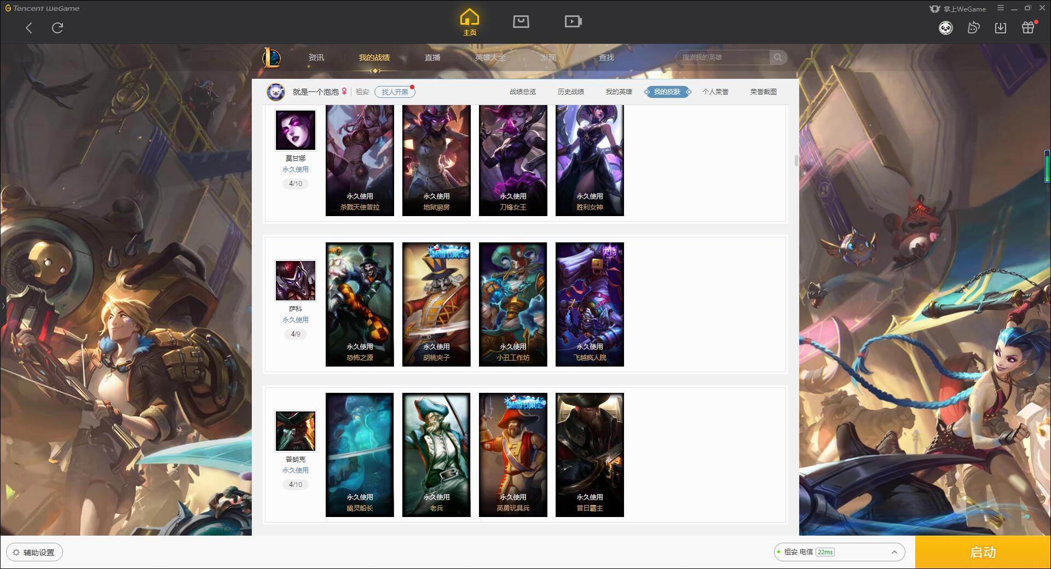1051x569 pixels.
Task: Switch to 我的英雄 sub-tab
Action: pos(619,92)
